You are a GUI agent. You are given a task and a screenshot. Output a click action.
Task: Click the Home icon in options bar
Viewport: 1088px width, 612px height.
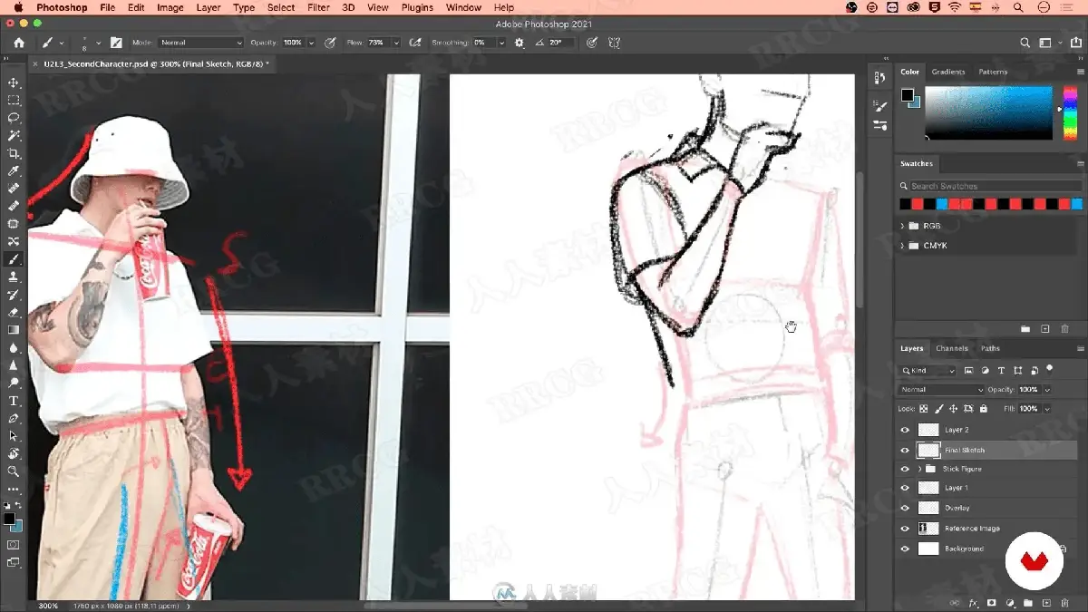[19, 43]
